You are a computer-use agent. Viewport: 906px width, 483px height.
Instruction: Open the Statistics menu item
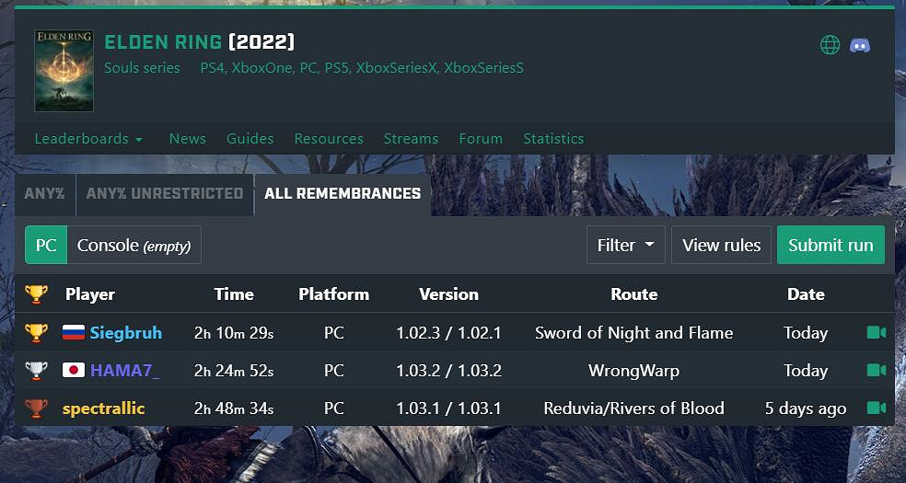[553, 139]
